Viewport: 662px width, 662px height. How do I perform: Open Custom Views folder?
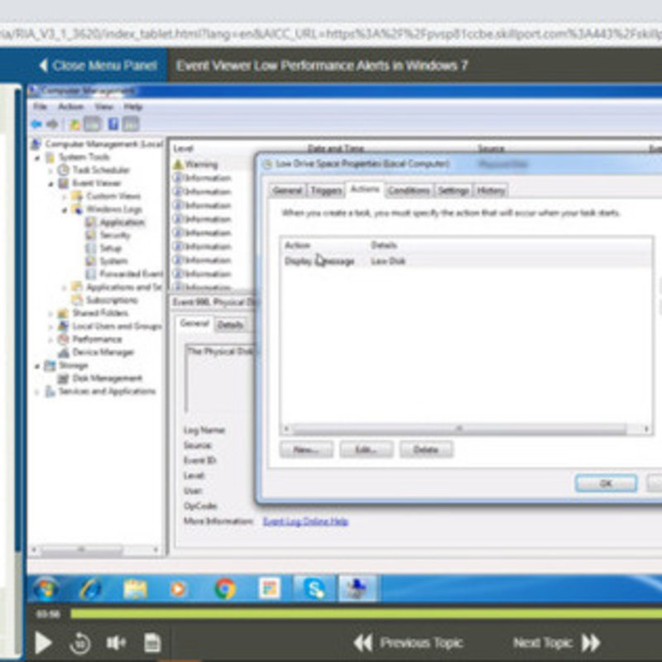[x=113, y=196]
